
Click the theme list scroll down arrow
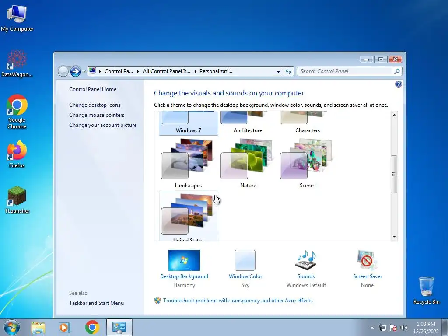(394, 237)
